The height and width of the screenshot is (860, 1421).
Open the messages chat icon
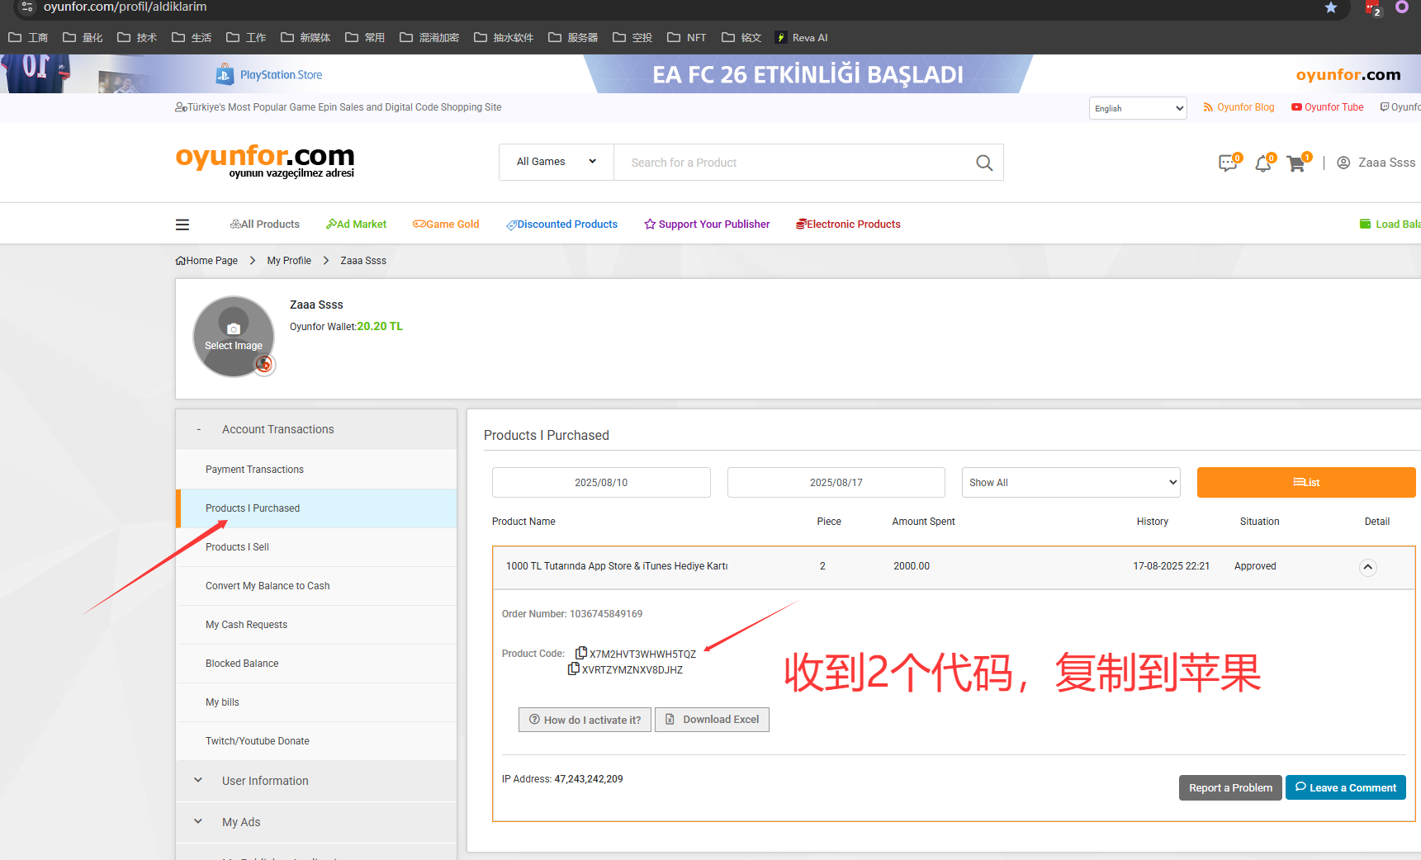[x=1228, y=163]
